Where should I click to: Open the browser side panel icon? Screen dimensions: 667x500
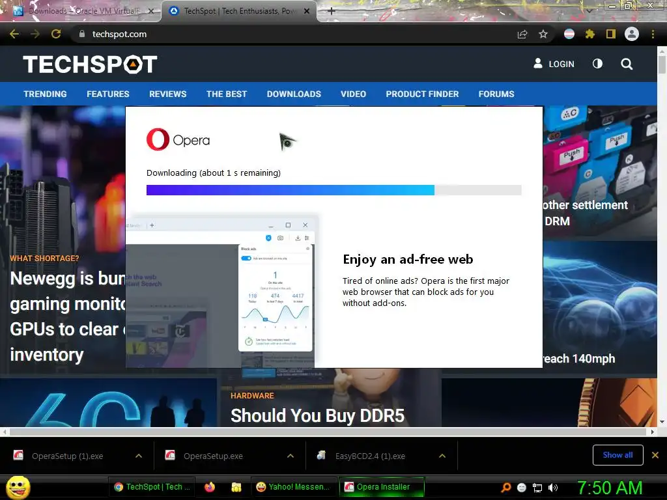click(x=611, y=34)
